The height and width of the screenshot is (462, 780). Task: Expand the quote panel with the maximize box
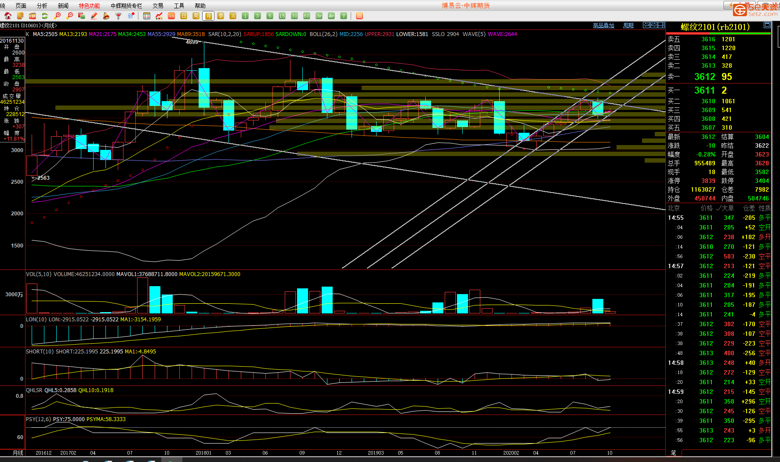767,25
